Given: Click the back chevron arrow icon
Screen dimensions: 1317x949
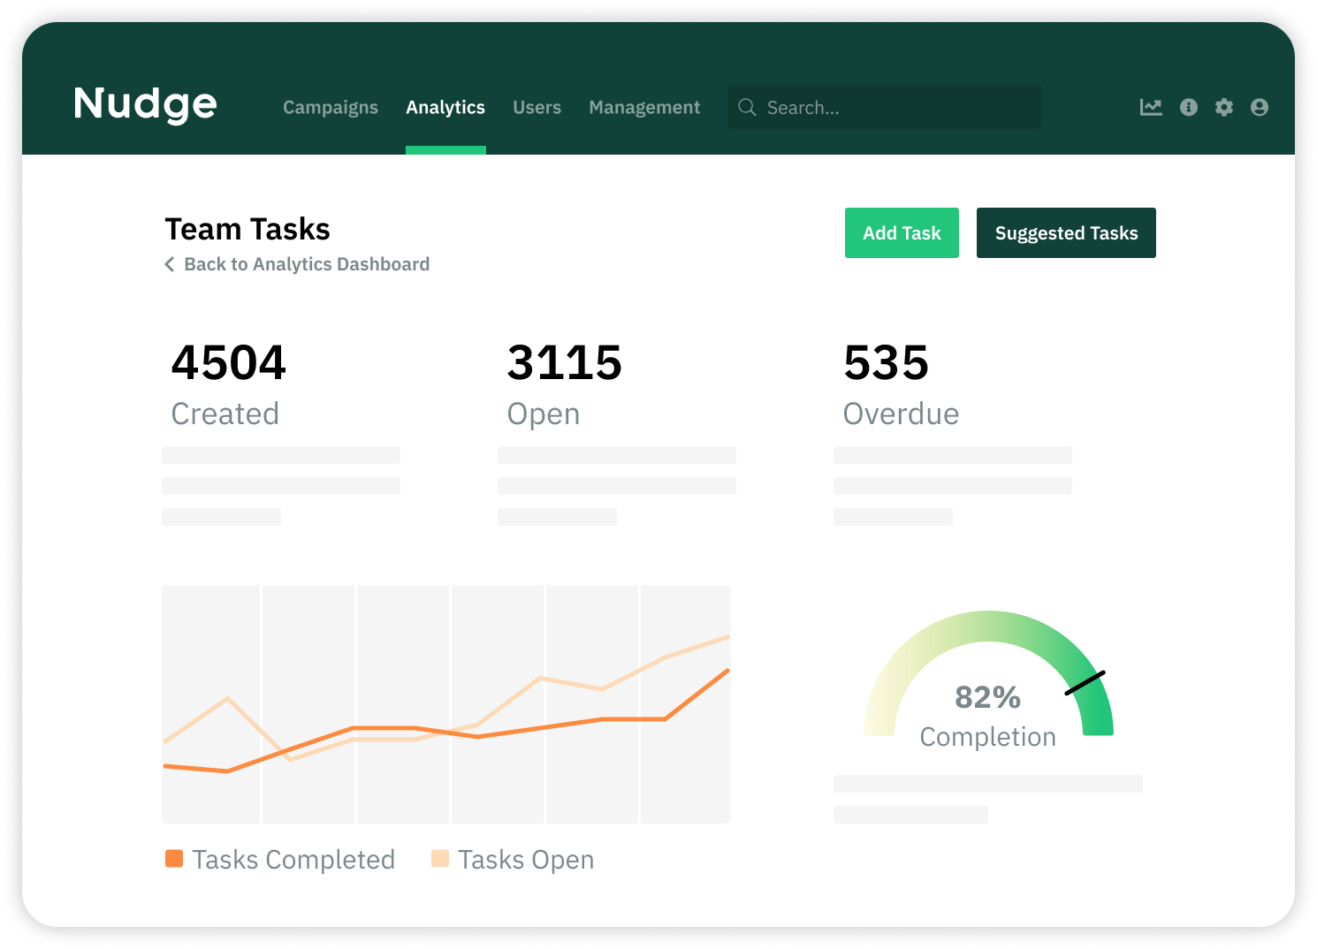Looking at the screenshot, I should click(170, 264).
